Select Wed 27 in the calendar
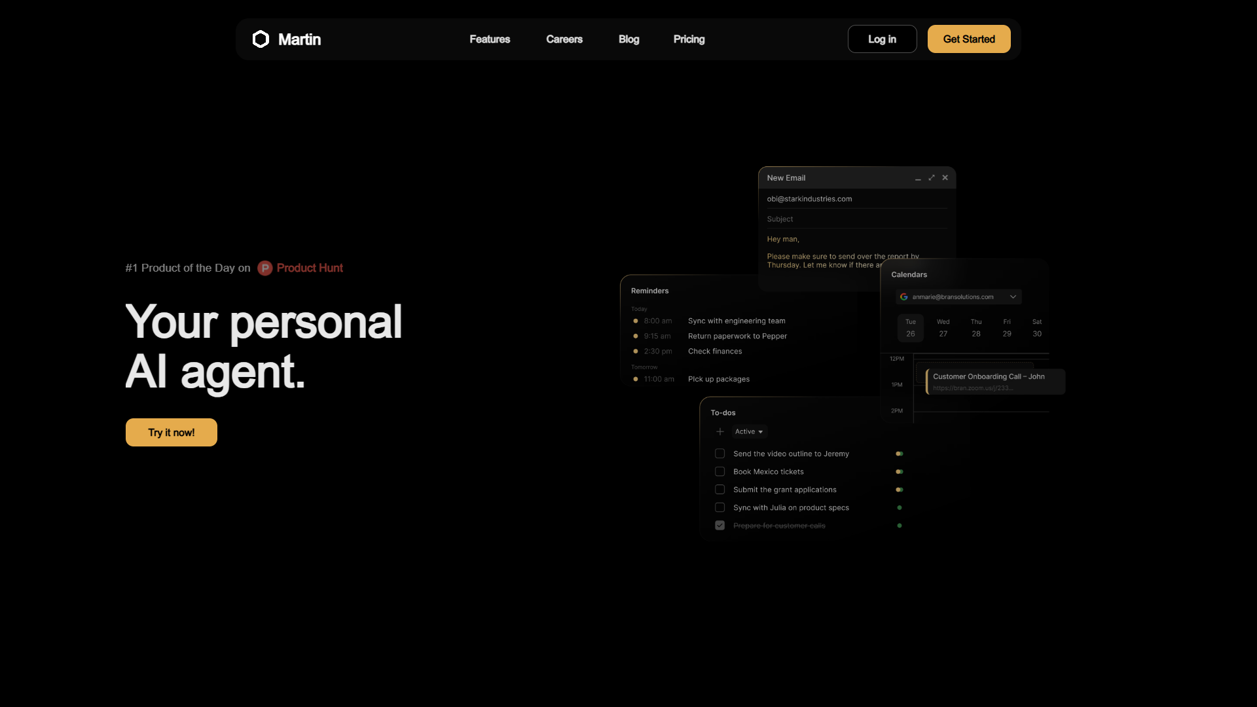Viewport: 1257px width, 707px height. click(943, 329)
